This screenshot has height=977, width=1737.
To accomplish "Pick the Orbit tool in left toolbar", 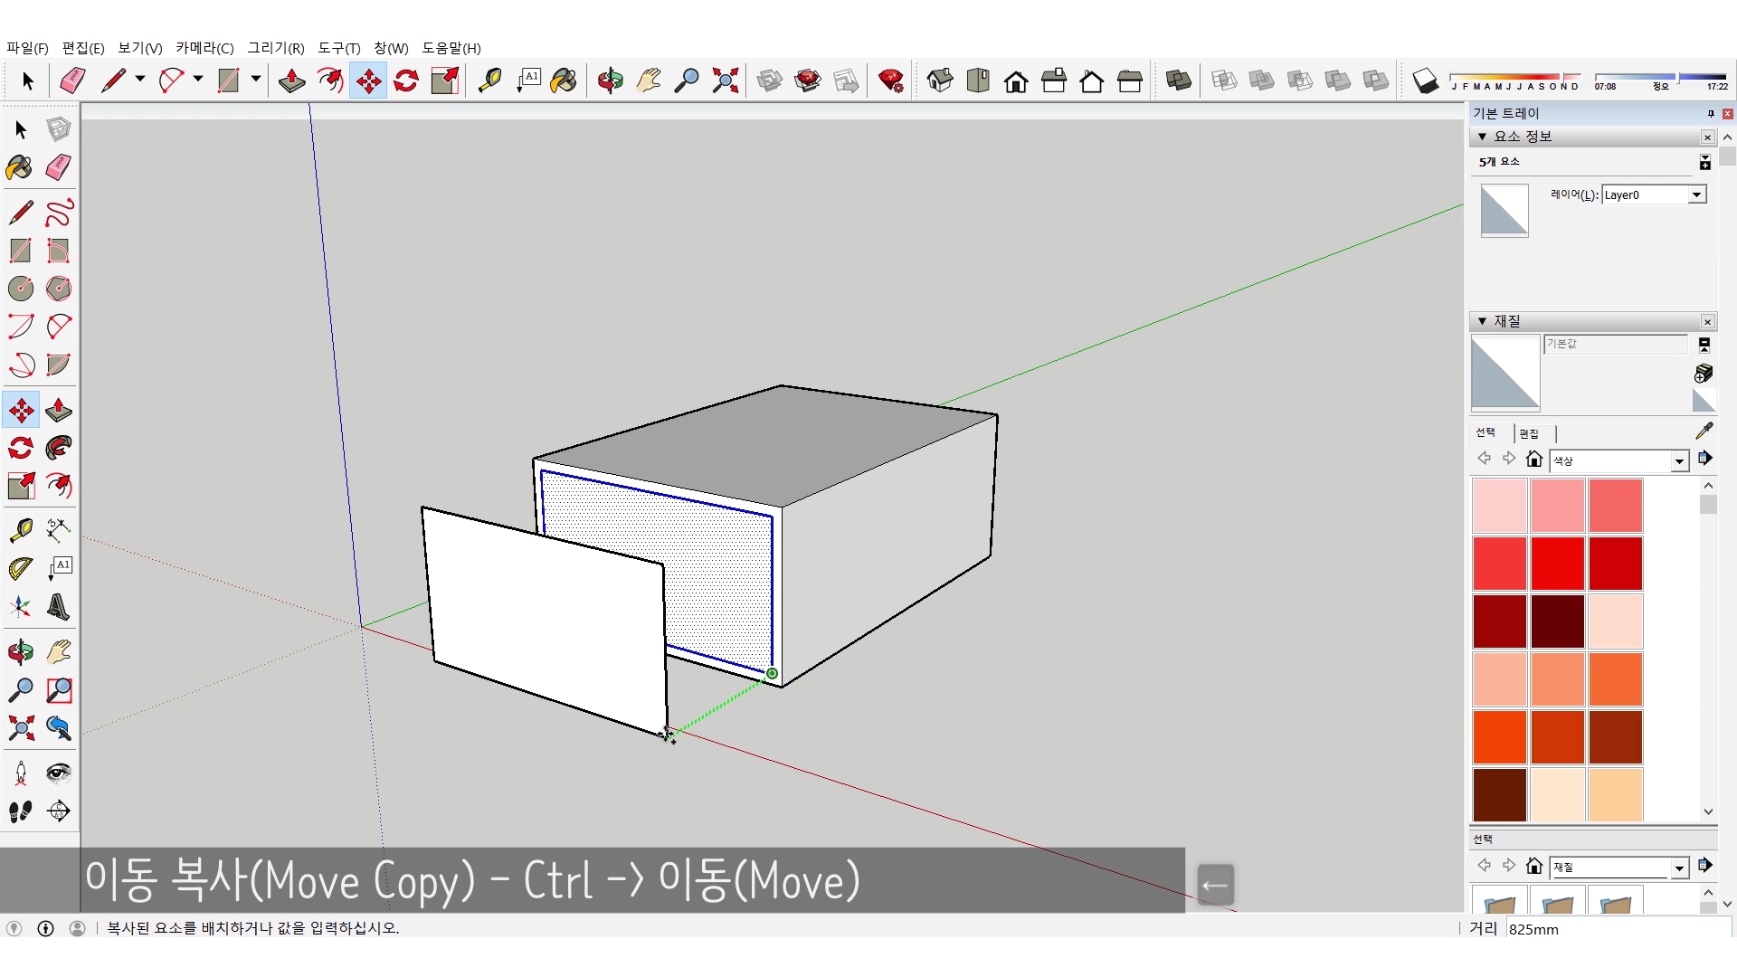I will (20, 652).
